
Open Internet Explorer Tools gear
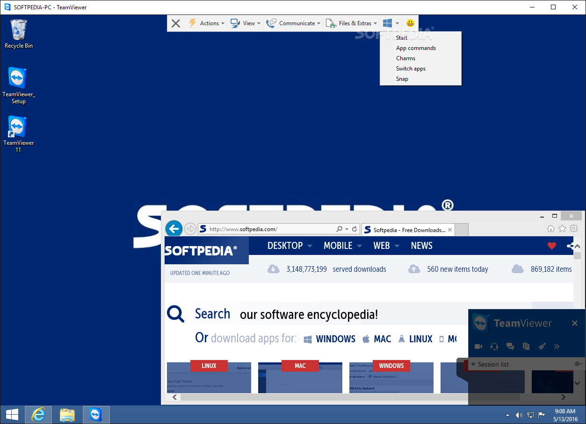tap(573, 229)
